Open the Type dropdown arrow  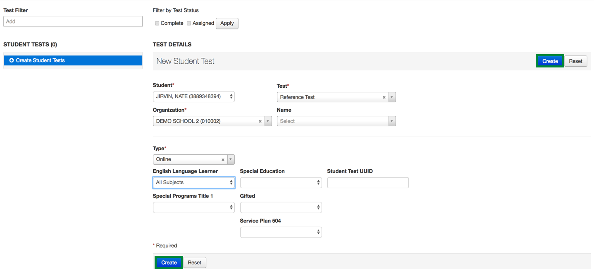click(231, 159)
